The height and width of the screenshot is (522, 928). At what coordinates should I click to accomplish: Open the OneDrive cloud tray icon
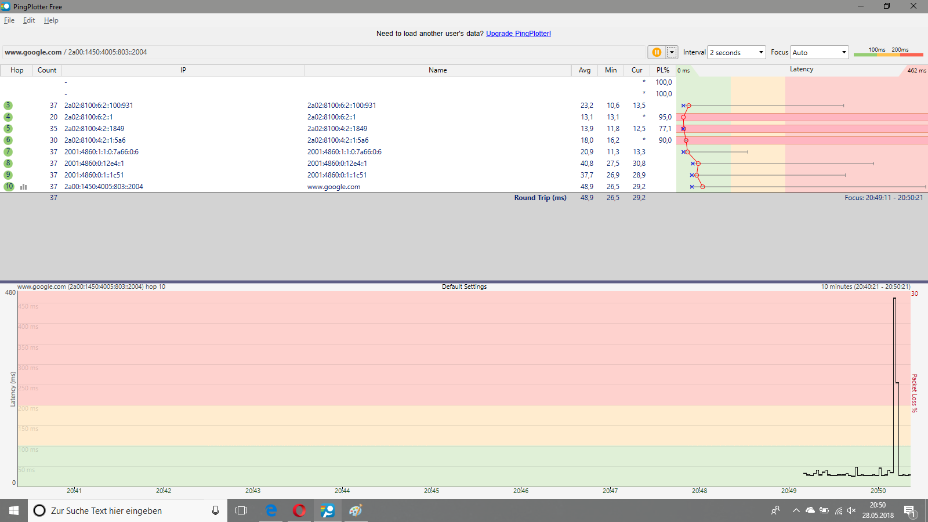[x=810, y=510]
